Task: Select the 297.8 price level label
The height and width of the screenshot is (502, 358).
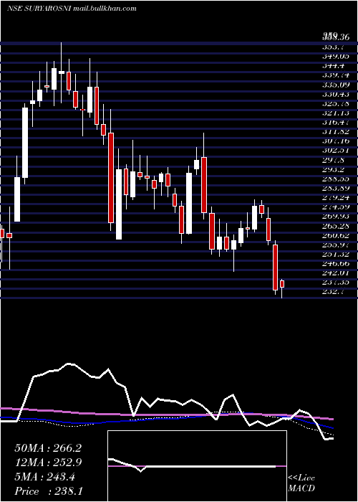Action: tap(333, 160)
